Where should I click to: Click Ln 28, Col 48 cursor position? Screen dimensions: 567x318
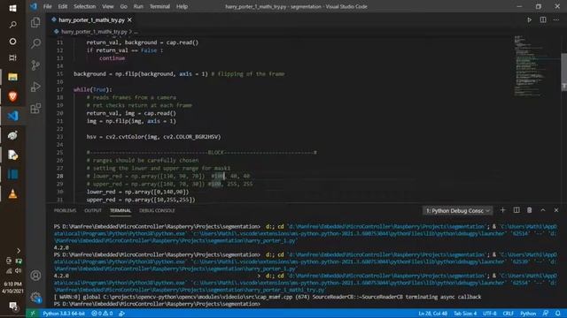(x=433, y=314)
